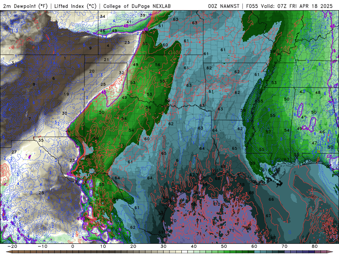This screenshot has width=339, height=254.
Task: Click the 80 label on the color scale
Action: [315, 246]
